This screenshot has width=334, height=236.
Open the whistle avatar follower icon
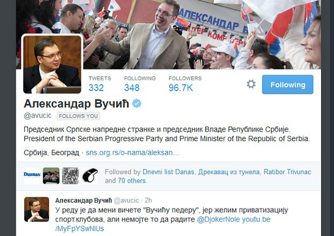coord(89,176)
